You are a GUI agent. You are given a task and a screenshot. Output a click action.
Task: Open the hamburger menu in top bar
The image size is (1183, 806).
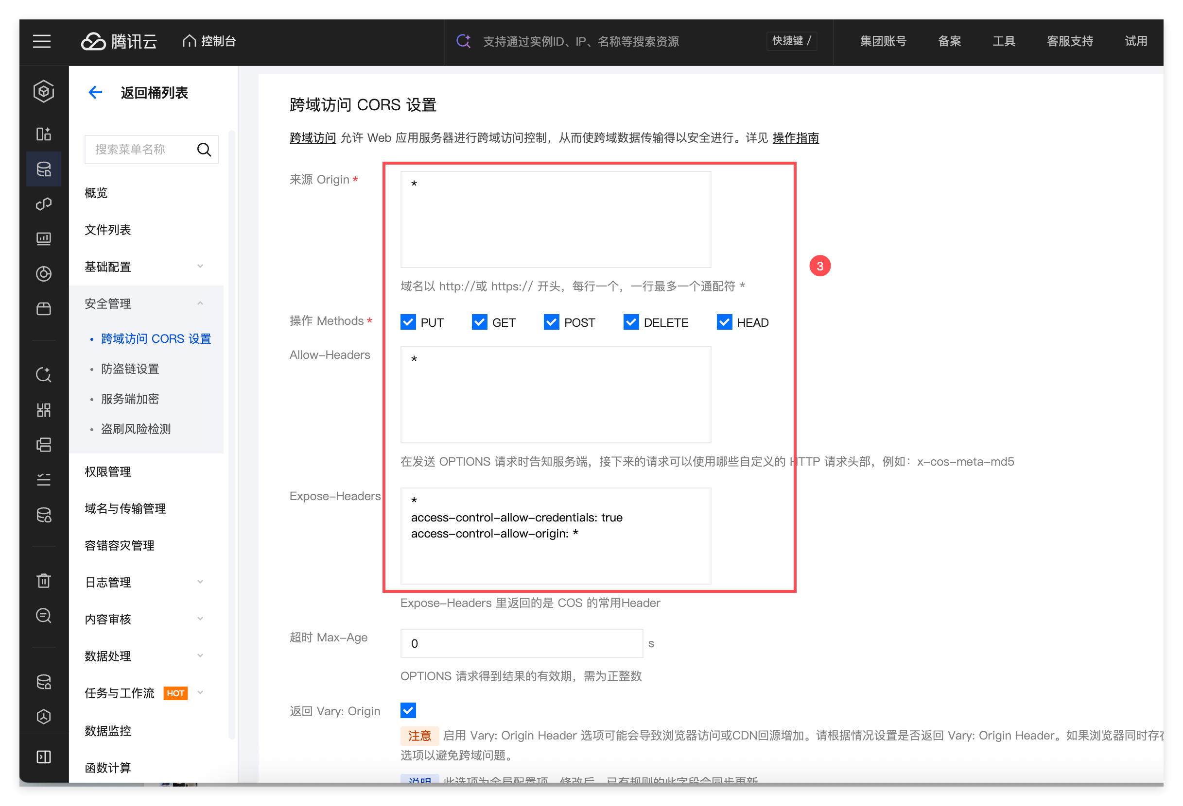click(42, 41)
